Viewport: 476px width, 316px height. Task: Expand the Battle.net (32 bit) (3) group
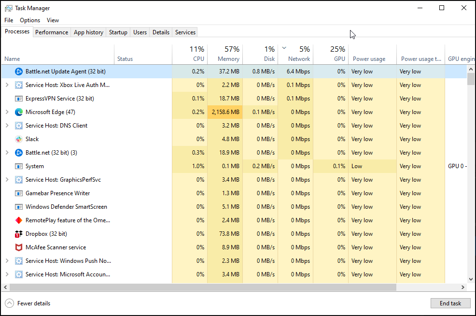(x=7, y=153)
